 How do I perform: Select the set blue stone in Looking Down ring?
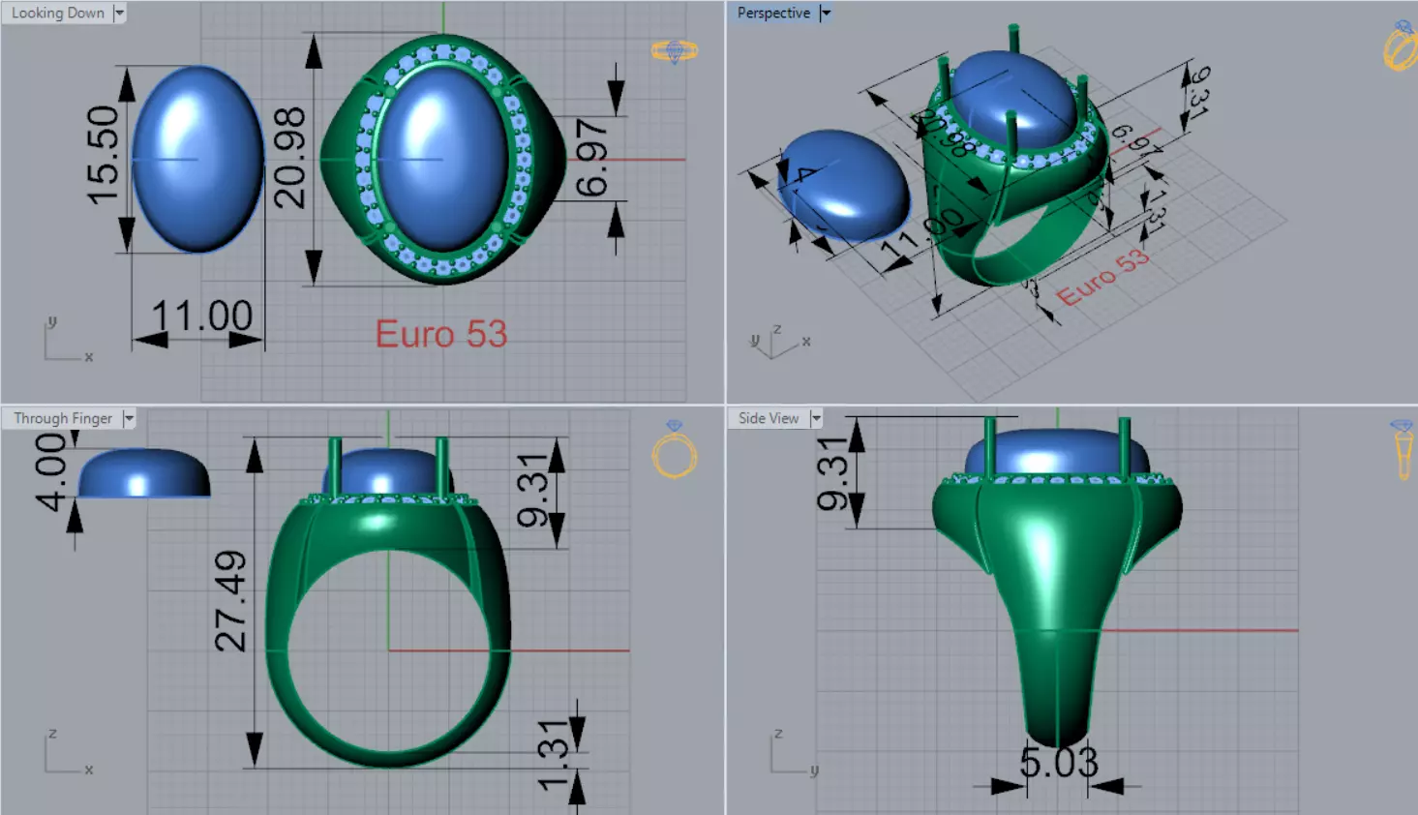[x=442, y=160]
